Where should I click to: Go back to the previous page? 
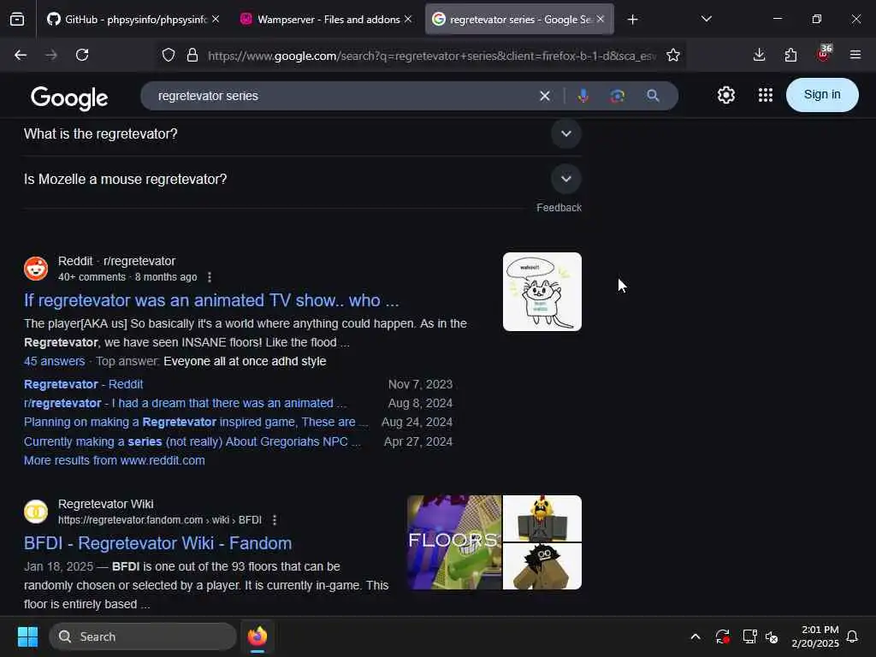(21, 55)
